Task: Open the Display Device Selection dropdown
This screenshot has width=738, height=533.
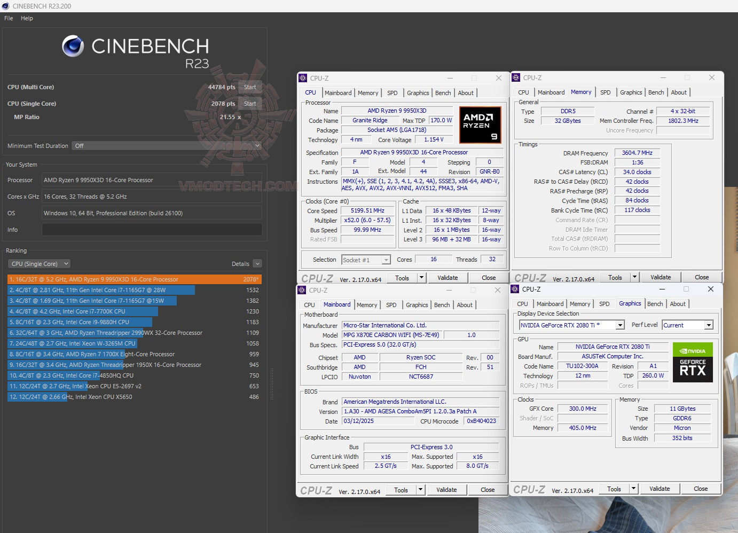Action: click(572, 325)
